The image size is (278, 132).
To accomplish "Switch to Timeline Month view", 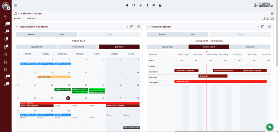I will point(78,47).
